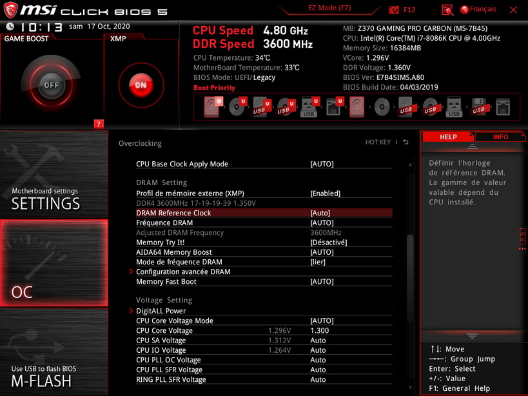
Task: Open the SETTINGS motherboard section
Action: pos(46,199)
